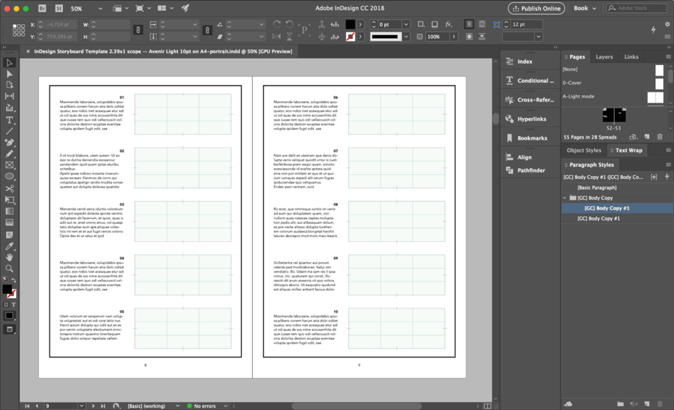This screenshot has height=410, width=674.
Task: Open the 50% zoom level dropdown
Action: 100,9
